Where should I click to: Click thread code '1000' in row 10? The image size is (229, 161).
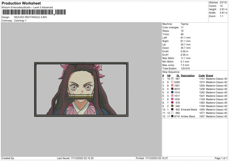pos(202,109)
